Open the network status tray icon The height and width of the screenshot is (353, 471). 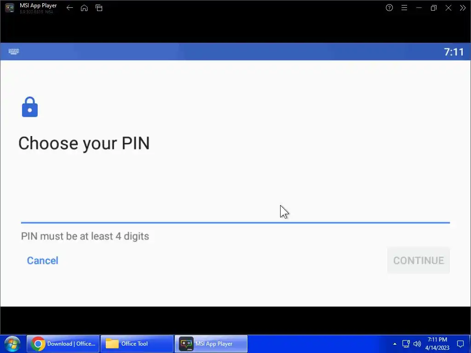tap(406, 344)
